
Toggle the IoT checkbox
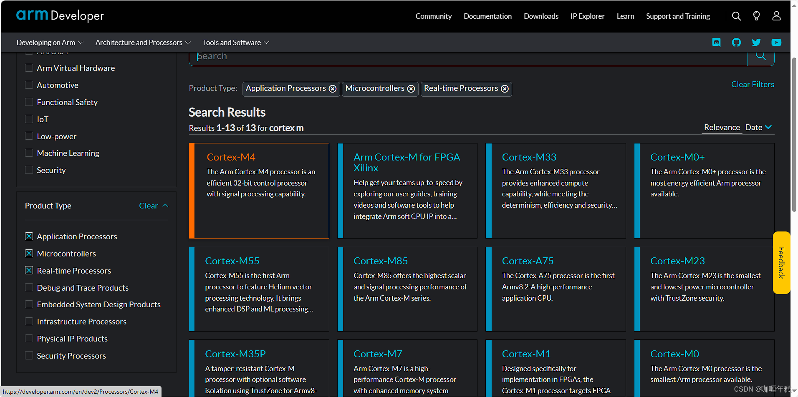(29, 119)
